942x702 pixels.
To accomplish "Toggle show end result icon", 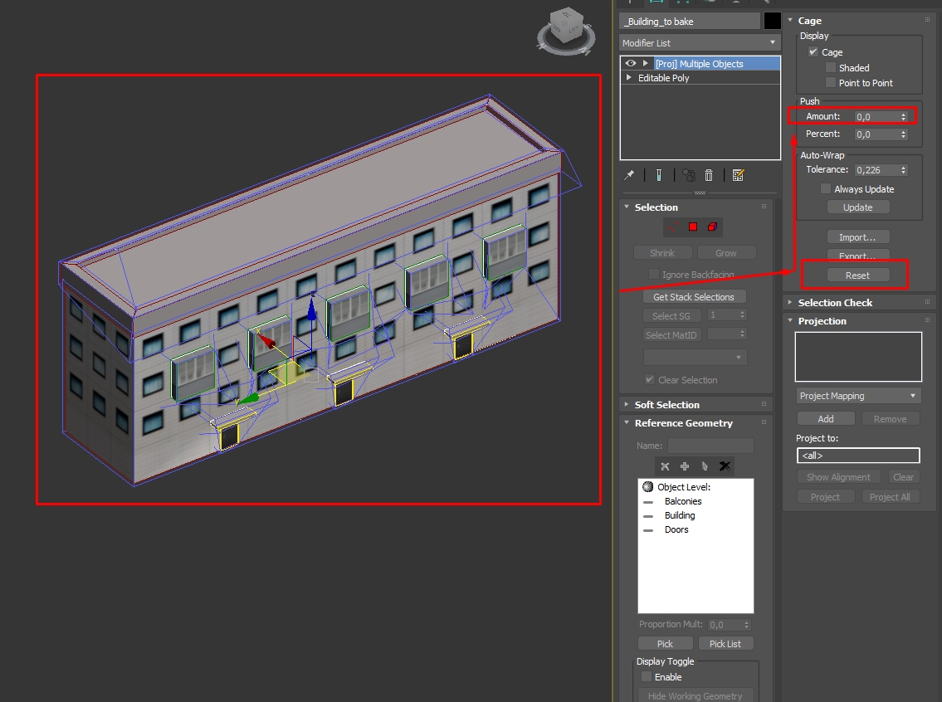I will [658, 175].
